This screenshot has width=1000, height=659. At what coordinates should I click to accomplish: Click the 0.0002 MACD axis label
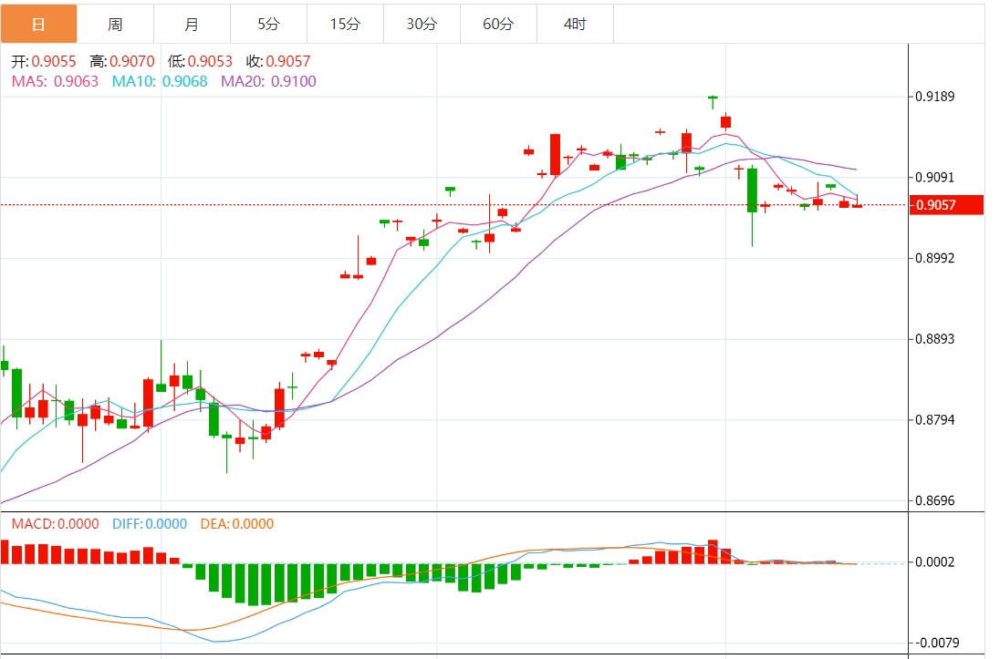[x=935, y=562]
